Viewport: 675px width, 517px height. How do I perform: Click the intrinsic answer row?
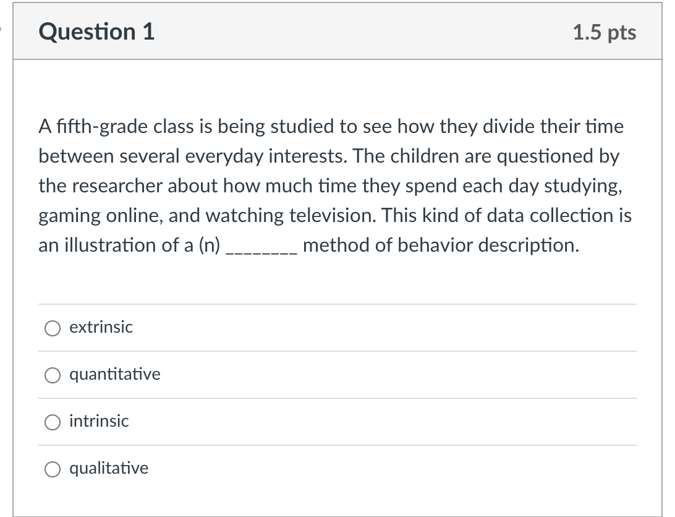[337, 422]
